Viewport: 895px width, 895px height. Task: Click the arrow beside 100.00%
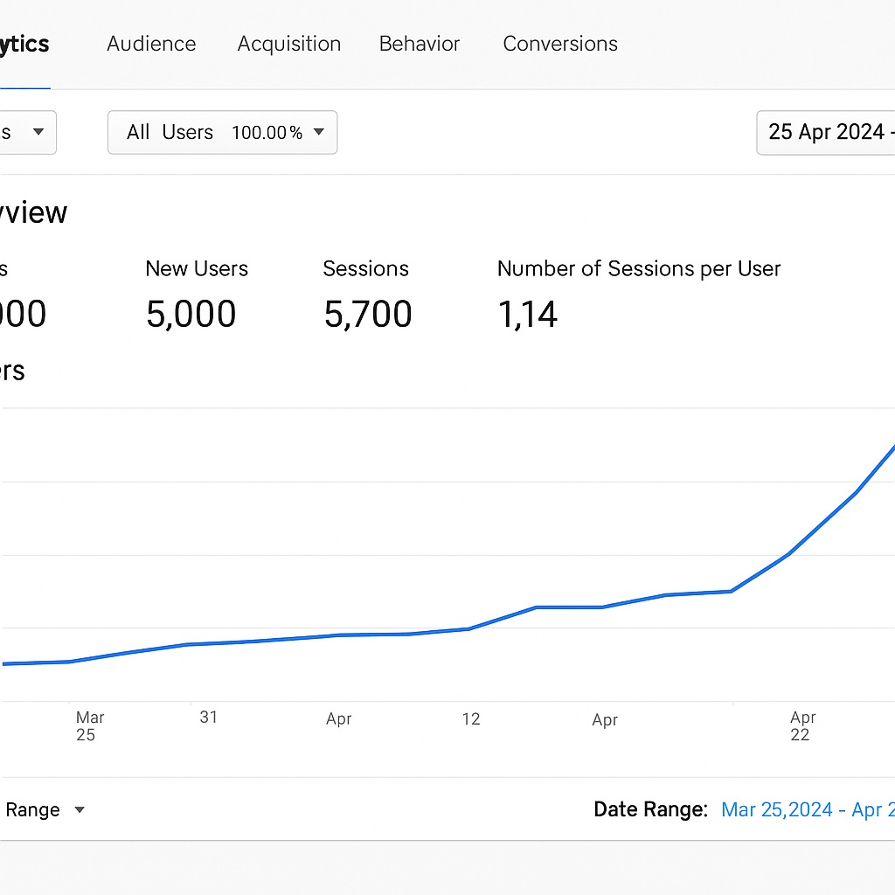click(x=319, y=132)
